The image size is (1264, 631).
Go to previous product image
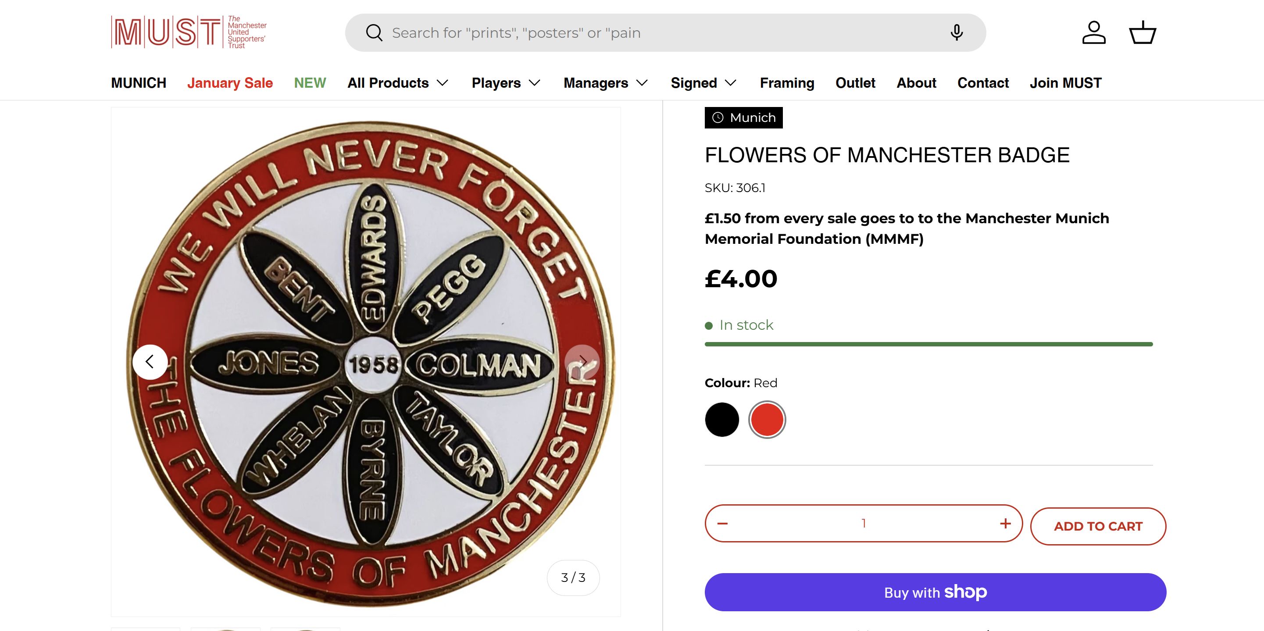pyautogui.click(x=150, y=362)
